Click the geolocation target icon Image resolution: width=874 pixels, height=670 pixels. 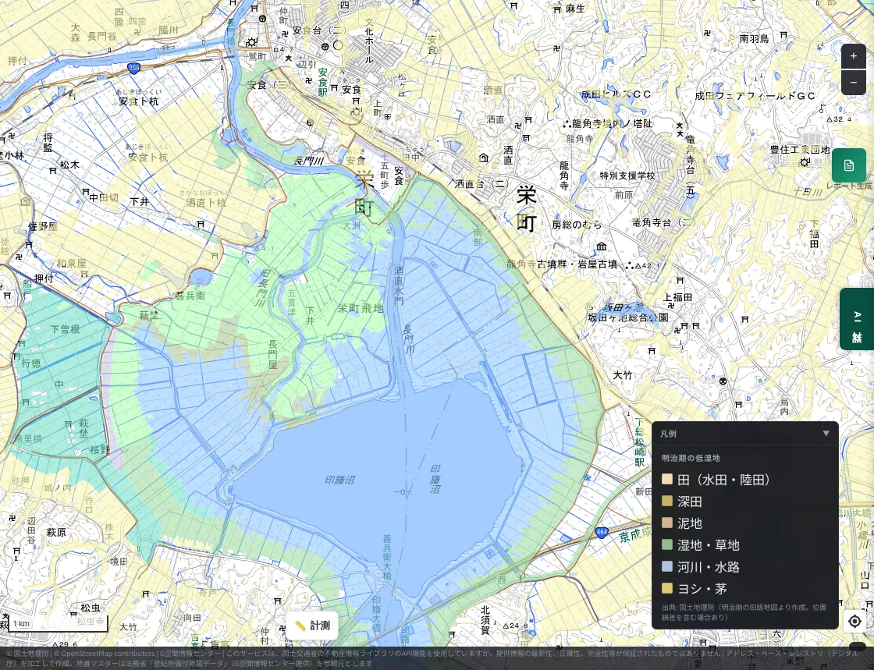click(854, 621)
